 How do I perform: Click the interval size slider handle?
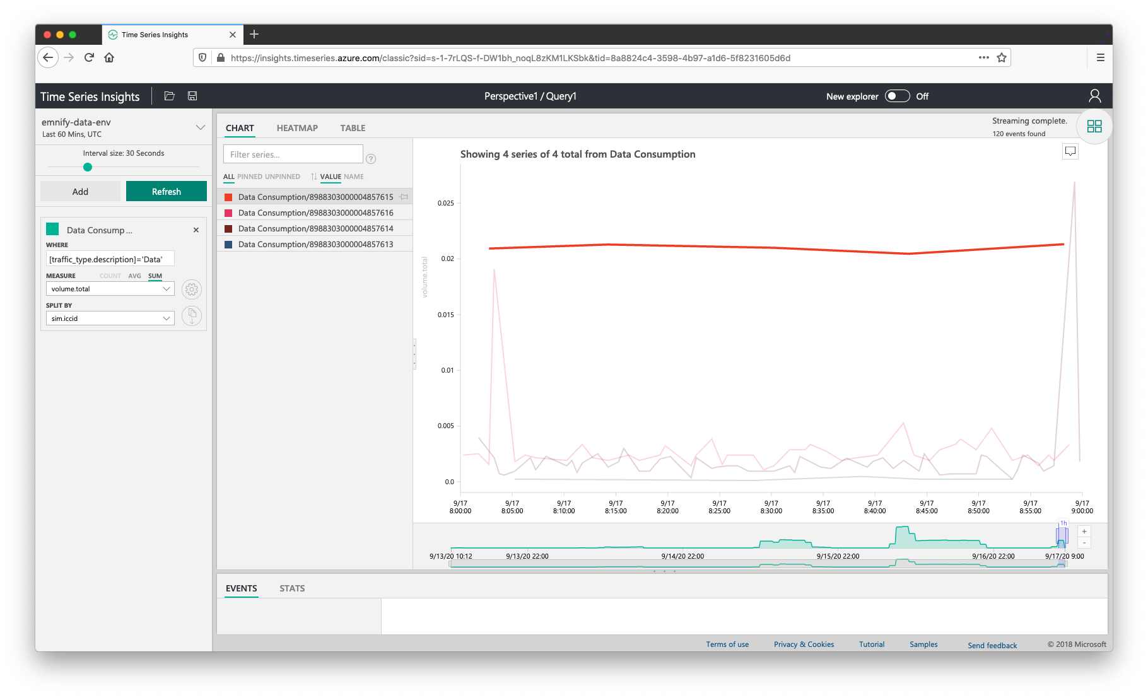88,167
